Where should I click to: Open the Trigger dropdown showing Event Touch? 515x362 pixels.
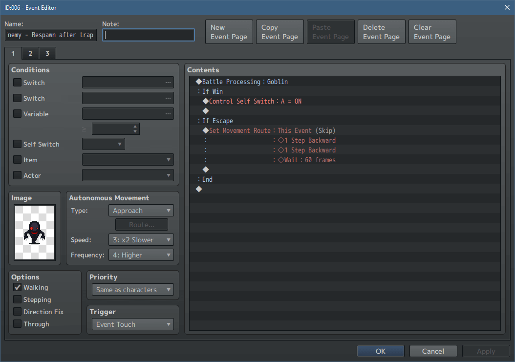coord(132,324)
